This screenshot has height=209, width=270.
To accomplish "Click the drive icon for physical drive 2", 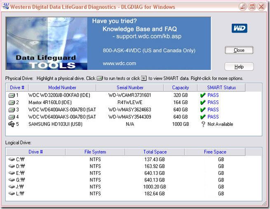I will click(12, 102).
